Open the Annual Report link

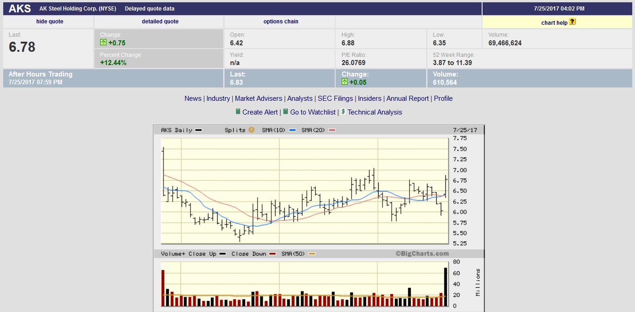(408, 99)
